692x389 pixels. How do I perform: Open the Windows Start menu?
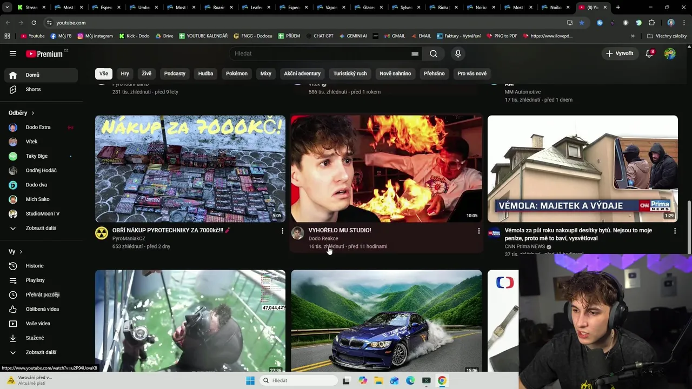pyautogui.click(x=250, y=380)
